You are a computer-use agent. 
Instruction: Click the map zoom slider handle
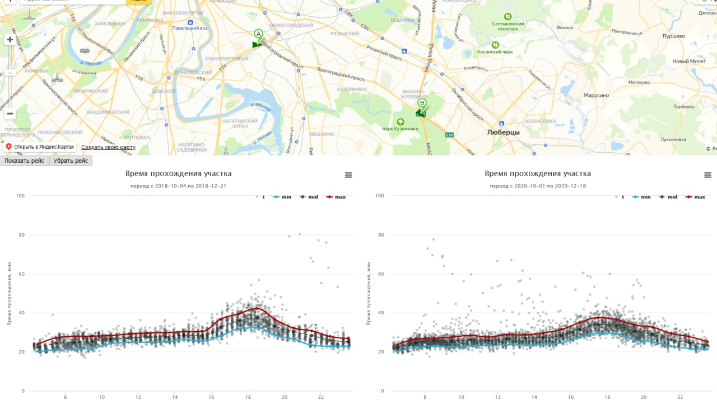(x=10, y=73)
